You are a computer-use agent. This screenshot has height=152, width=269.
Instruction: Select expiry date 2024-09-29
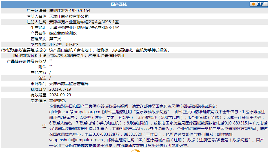click(x=60, y=95)
